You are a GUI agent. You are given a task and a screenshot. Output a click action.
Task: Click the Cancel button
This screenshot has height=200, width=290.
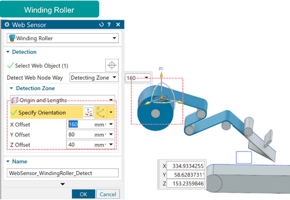pos(108,194)
